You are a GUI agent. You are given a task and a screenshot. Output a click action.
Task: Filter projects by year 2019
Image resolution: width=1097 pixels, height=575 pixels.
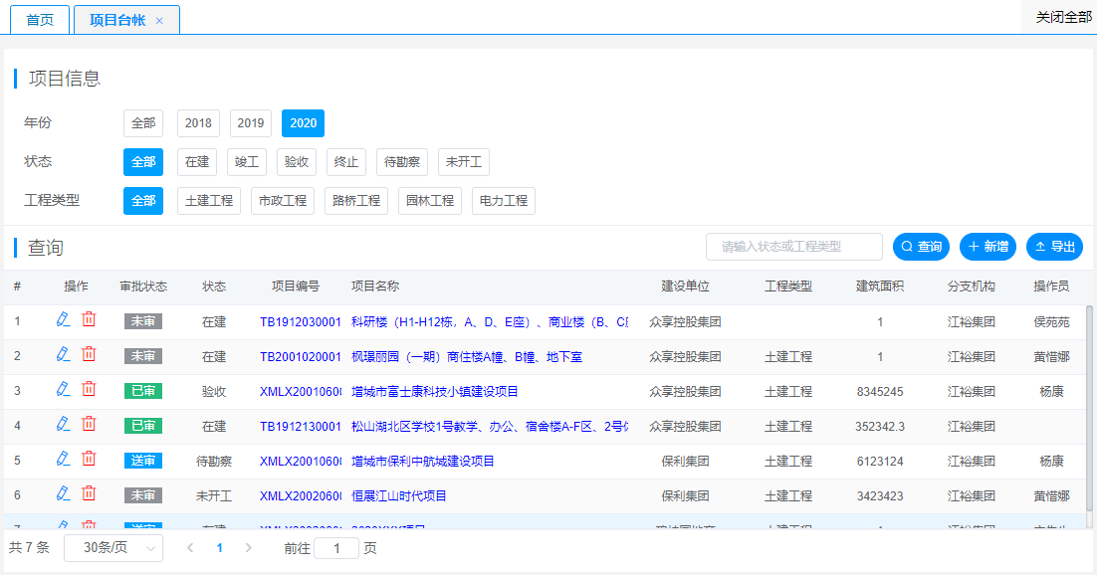pyautogui.click(x=251, y=123)
